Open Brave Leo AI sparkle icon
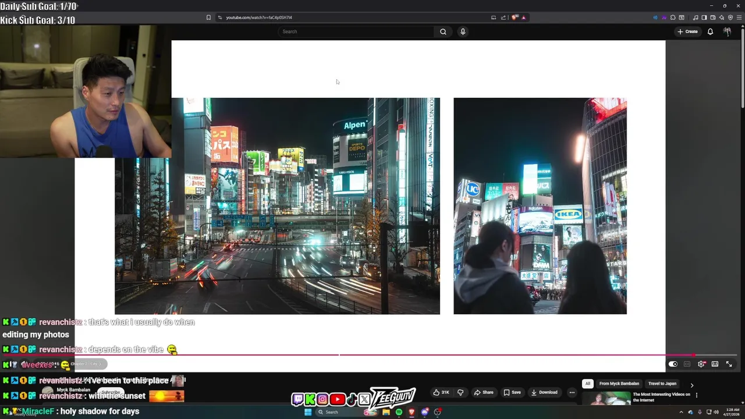Image resolution: width=745 pixels, height=419 pixels. click(x=722, y=17)
